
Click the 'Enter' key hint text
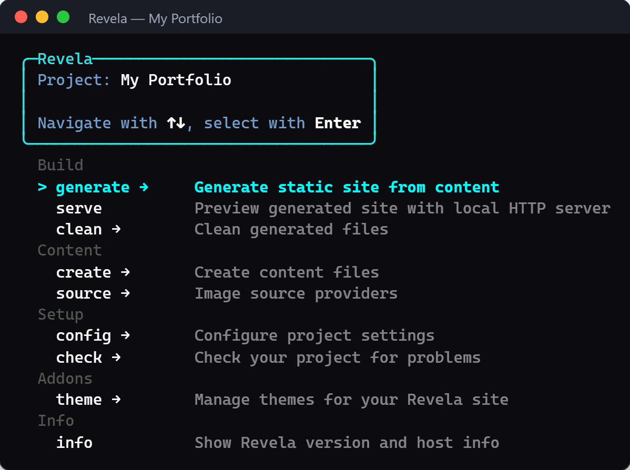click(x=338, y=123)
